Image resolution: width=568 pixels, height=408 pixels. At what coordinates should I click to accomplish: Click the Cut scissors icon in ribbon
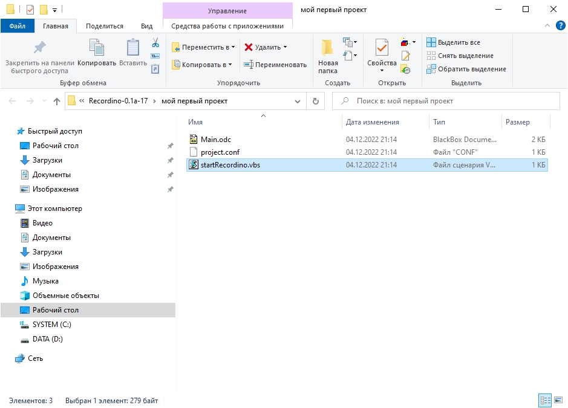click(x=155, y=42)
